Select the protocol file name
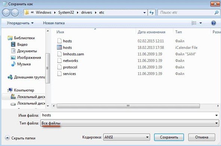 coord(70,67)
